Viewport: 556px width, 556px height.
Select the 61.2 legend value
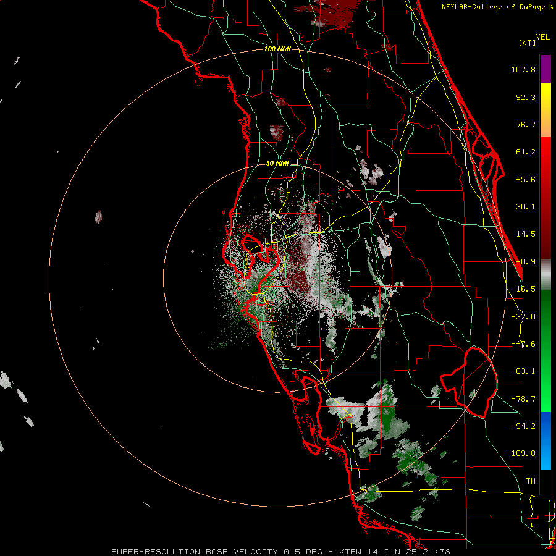526,152
